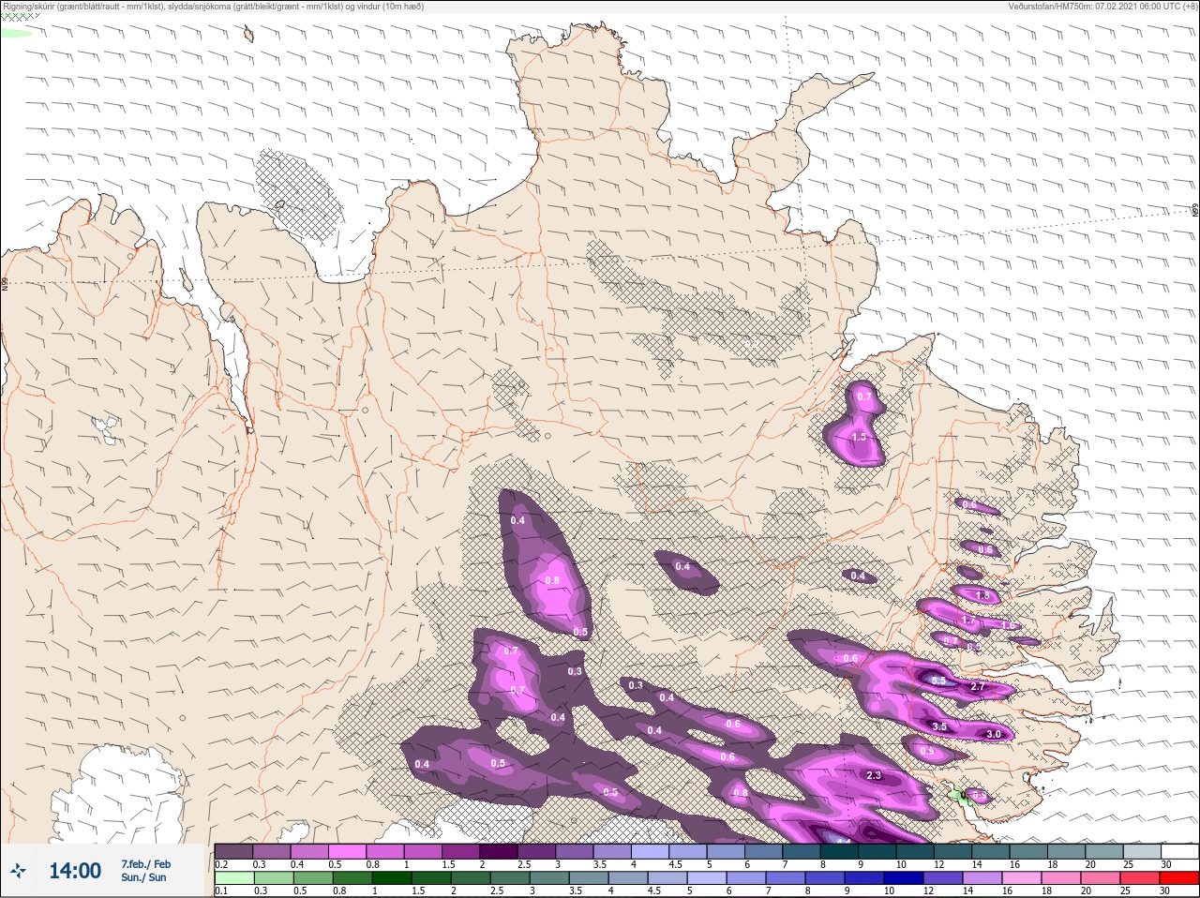Image resolution: width=1200 pixels, height=898 pixels.
Task: Click the 1.8 precipitation value on the map
Action: point(982,595)
